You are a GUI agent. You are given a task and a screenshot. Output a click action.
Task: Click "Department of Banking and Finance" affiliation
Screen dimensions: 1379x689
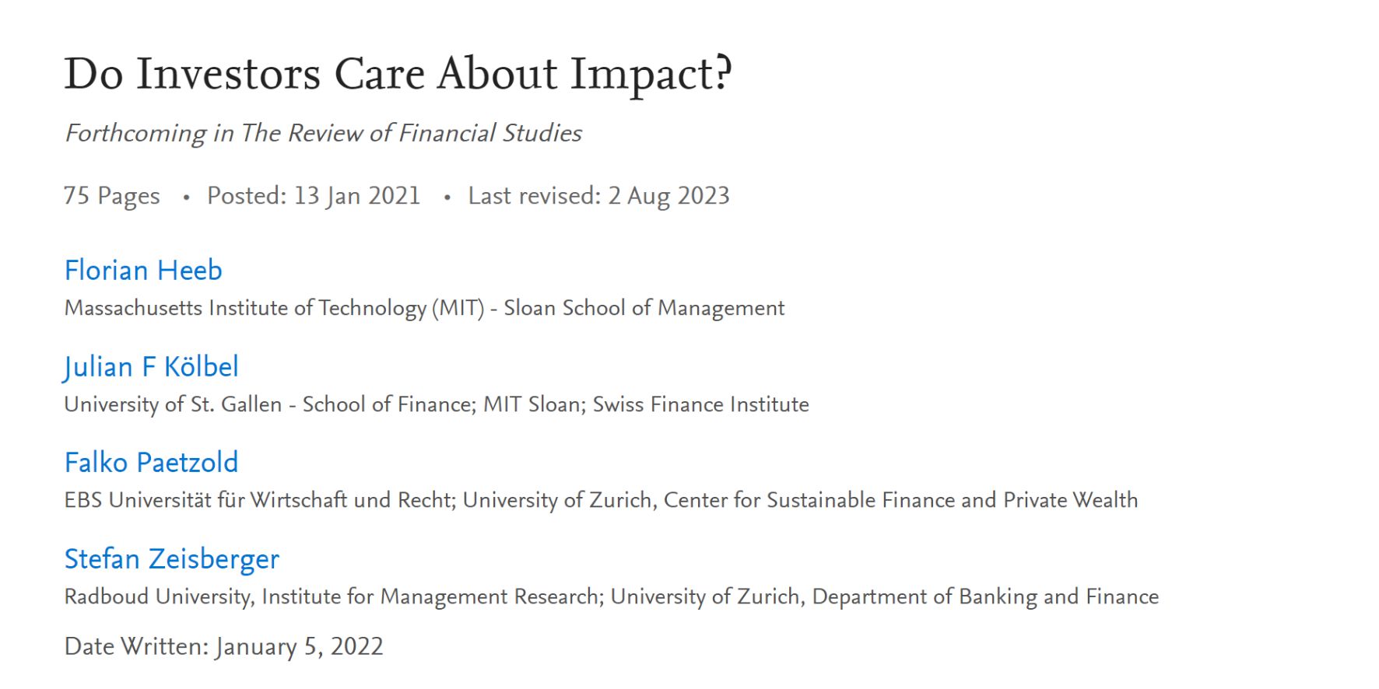(985, 597)
